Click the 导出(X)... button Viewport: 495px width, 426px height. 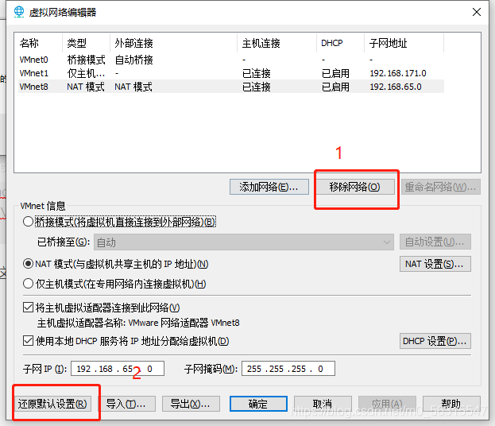191,404
